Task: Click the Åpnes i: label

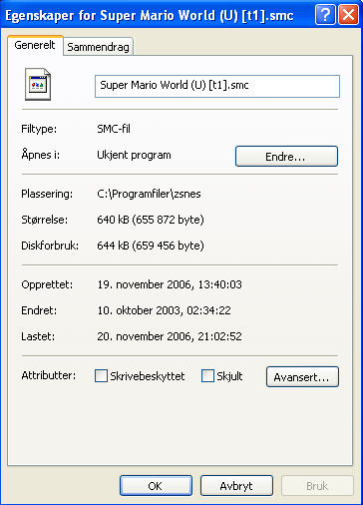Action: pyautogui.click(x=40, y=155)
